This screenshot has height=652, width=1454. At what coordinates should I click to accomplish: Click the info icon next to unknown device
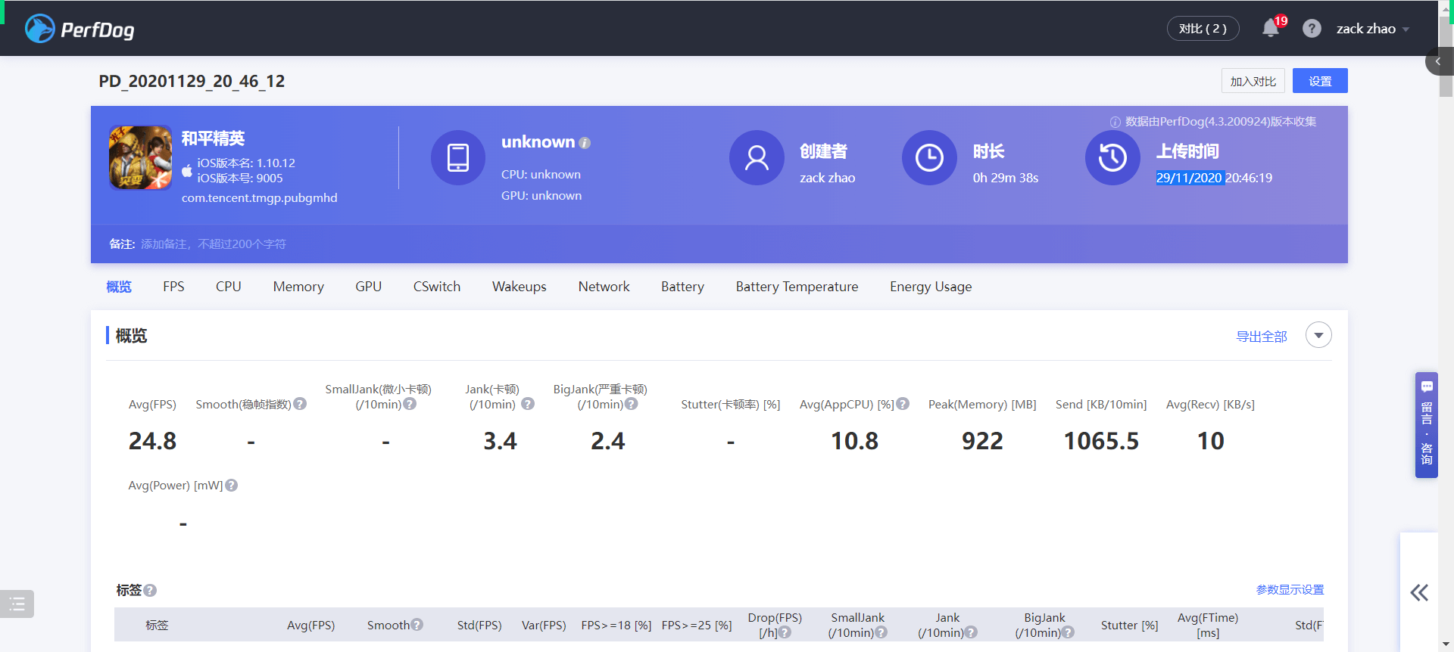tap(585, 143)
